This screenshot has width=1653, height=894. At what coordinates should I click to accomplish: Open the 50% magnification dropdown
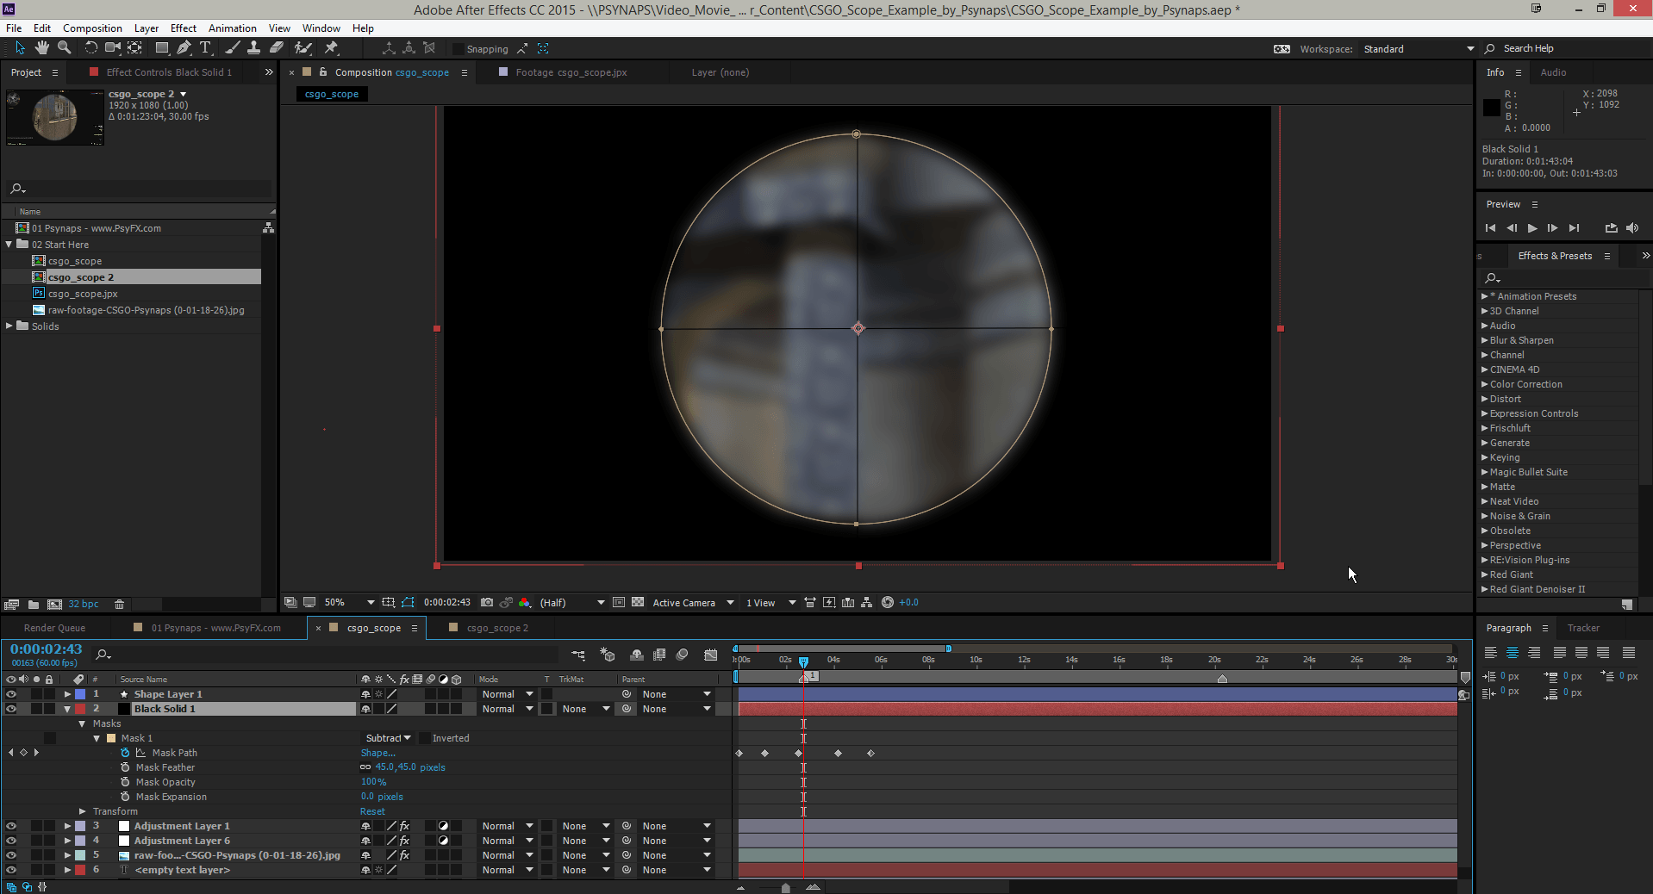[349, 603]
